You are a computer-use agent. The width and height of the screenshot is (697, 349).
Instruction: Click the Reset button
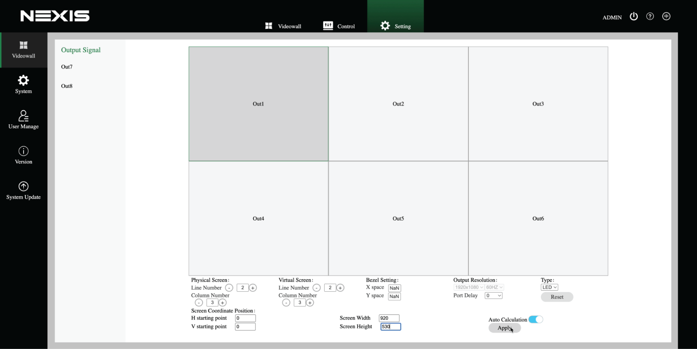[x=557, y=297]
